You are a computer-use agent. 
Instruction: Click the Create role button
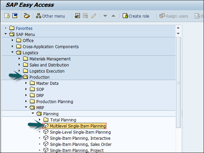[136, 16]
